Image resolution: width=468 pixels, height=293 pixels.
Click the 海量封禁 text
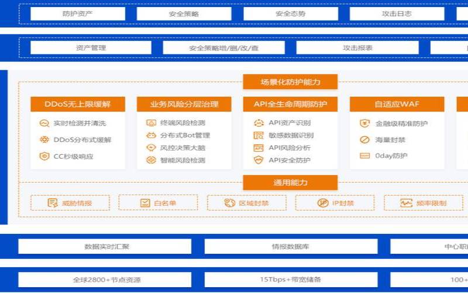point(390,139)
